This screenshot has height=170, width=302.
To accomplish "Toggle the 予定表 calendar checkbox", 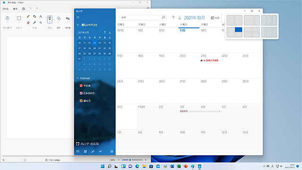I will pos(81,85).
